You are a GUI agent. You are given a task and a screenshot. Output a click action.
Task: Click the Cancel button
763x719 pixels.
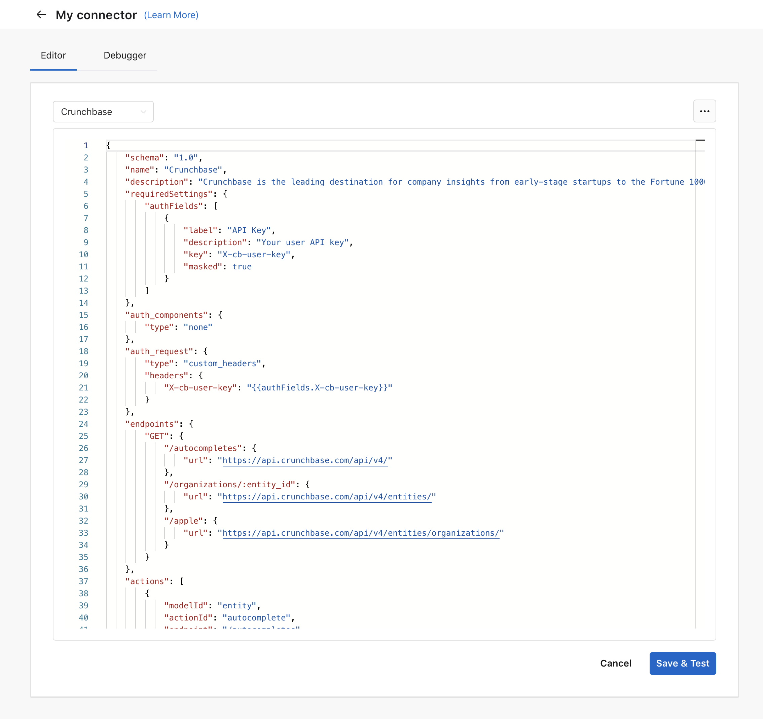point(615,664)
